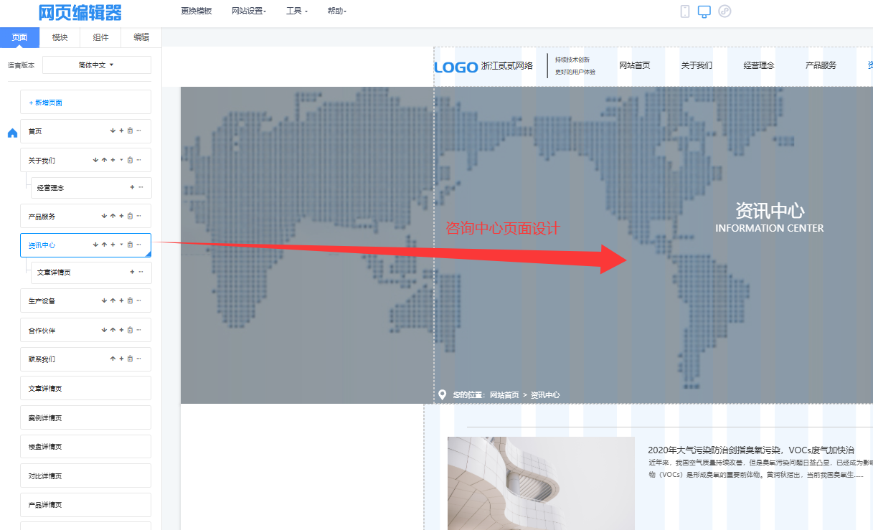This screenshot has height=530, width=873.
Task: Delete the 产品服务 page
Action: click(130, 216)
